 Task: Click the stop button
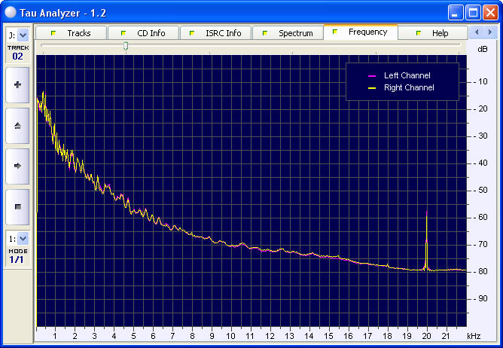click(x=17, y=206)
